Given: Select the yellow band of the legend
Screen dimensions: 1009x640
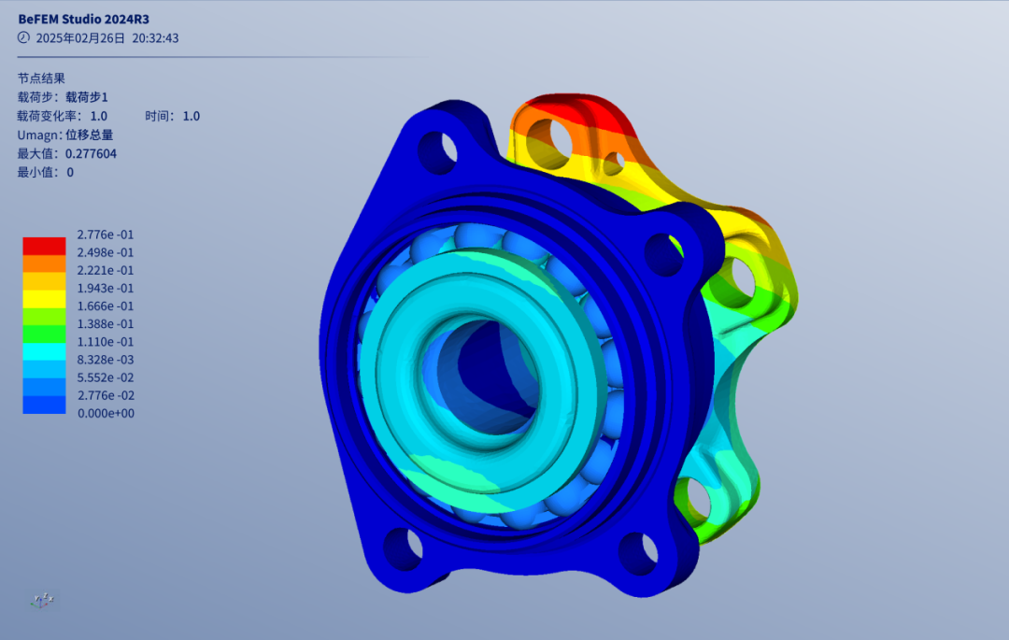Looking at the screenshot, I should click(x=44, y=298).
